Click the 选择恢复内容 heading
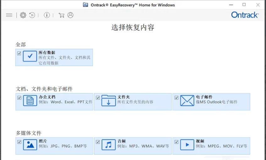 133,28
